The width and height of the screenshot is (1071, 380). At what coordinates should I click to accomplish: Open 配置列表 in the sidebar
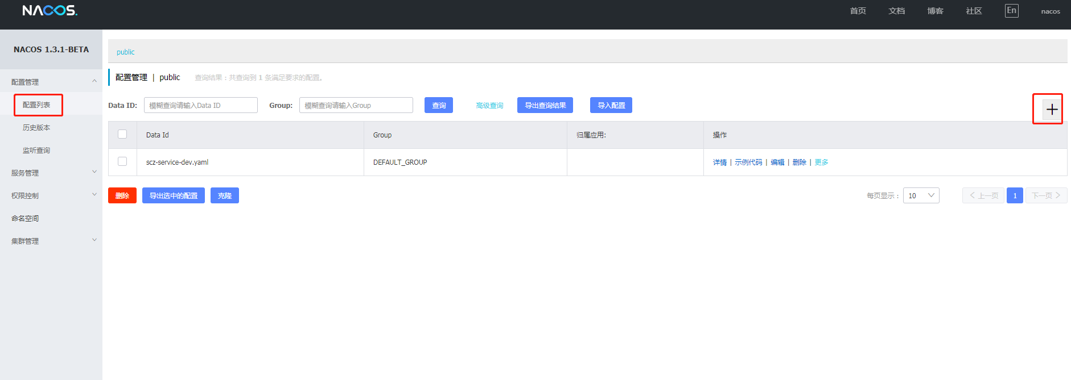coord(36,105)
